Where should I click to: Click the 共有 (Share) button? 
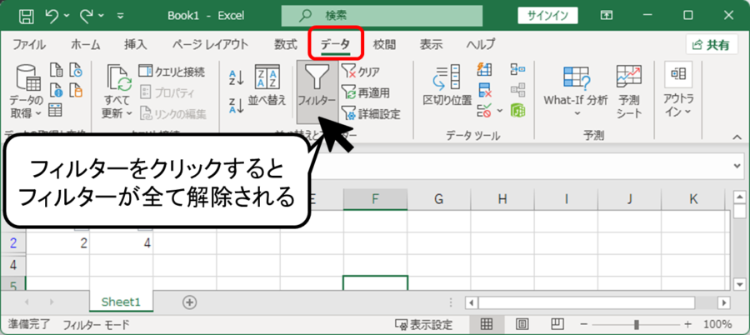(712, 45)
